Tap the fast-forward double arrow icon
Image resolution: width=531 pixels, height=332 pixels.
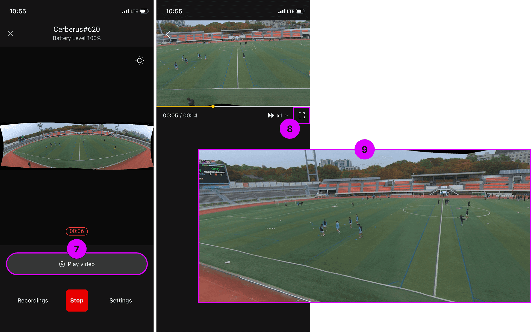pos(271,115)
